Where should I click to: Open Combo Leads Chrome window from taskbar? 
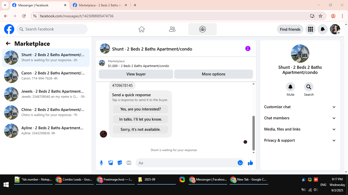(x=74, y=180)
